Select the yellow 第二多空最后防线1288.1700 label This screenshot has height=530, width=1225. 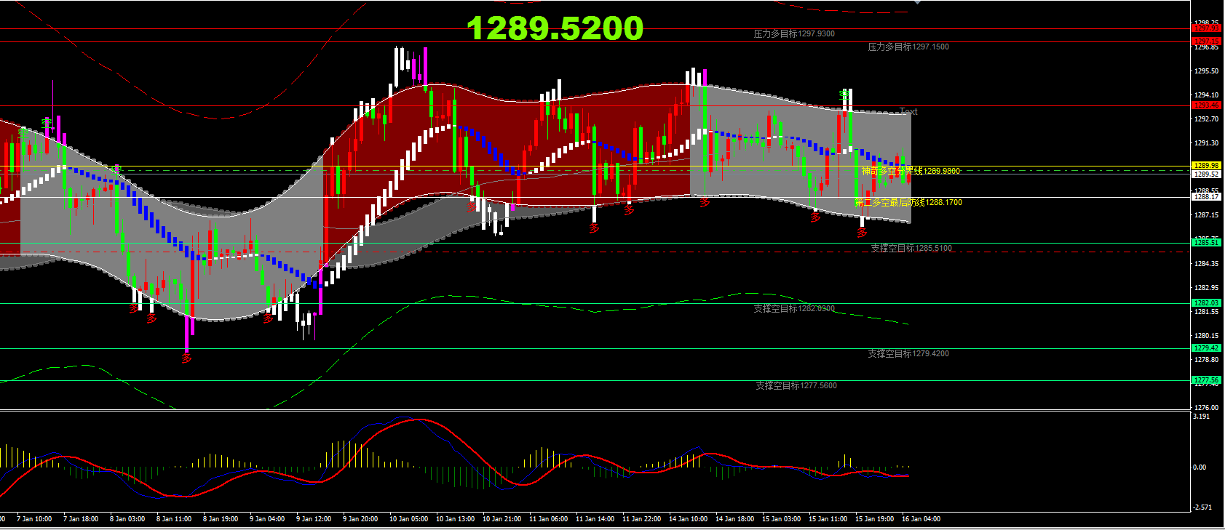click(x=908, y=202)
